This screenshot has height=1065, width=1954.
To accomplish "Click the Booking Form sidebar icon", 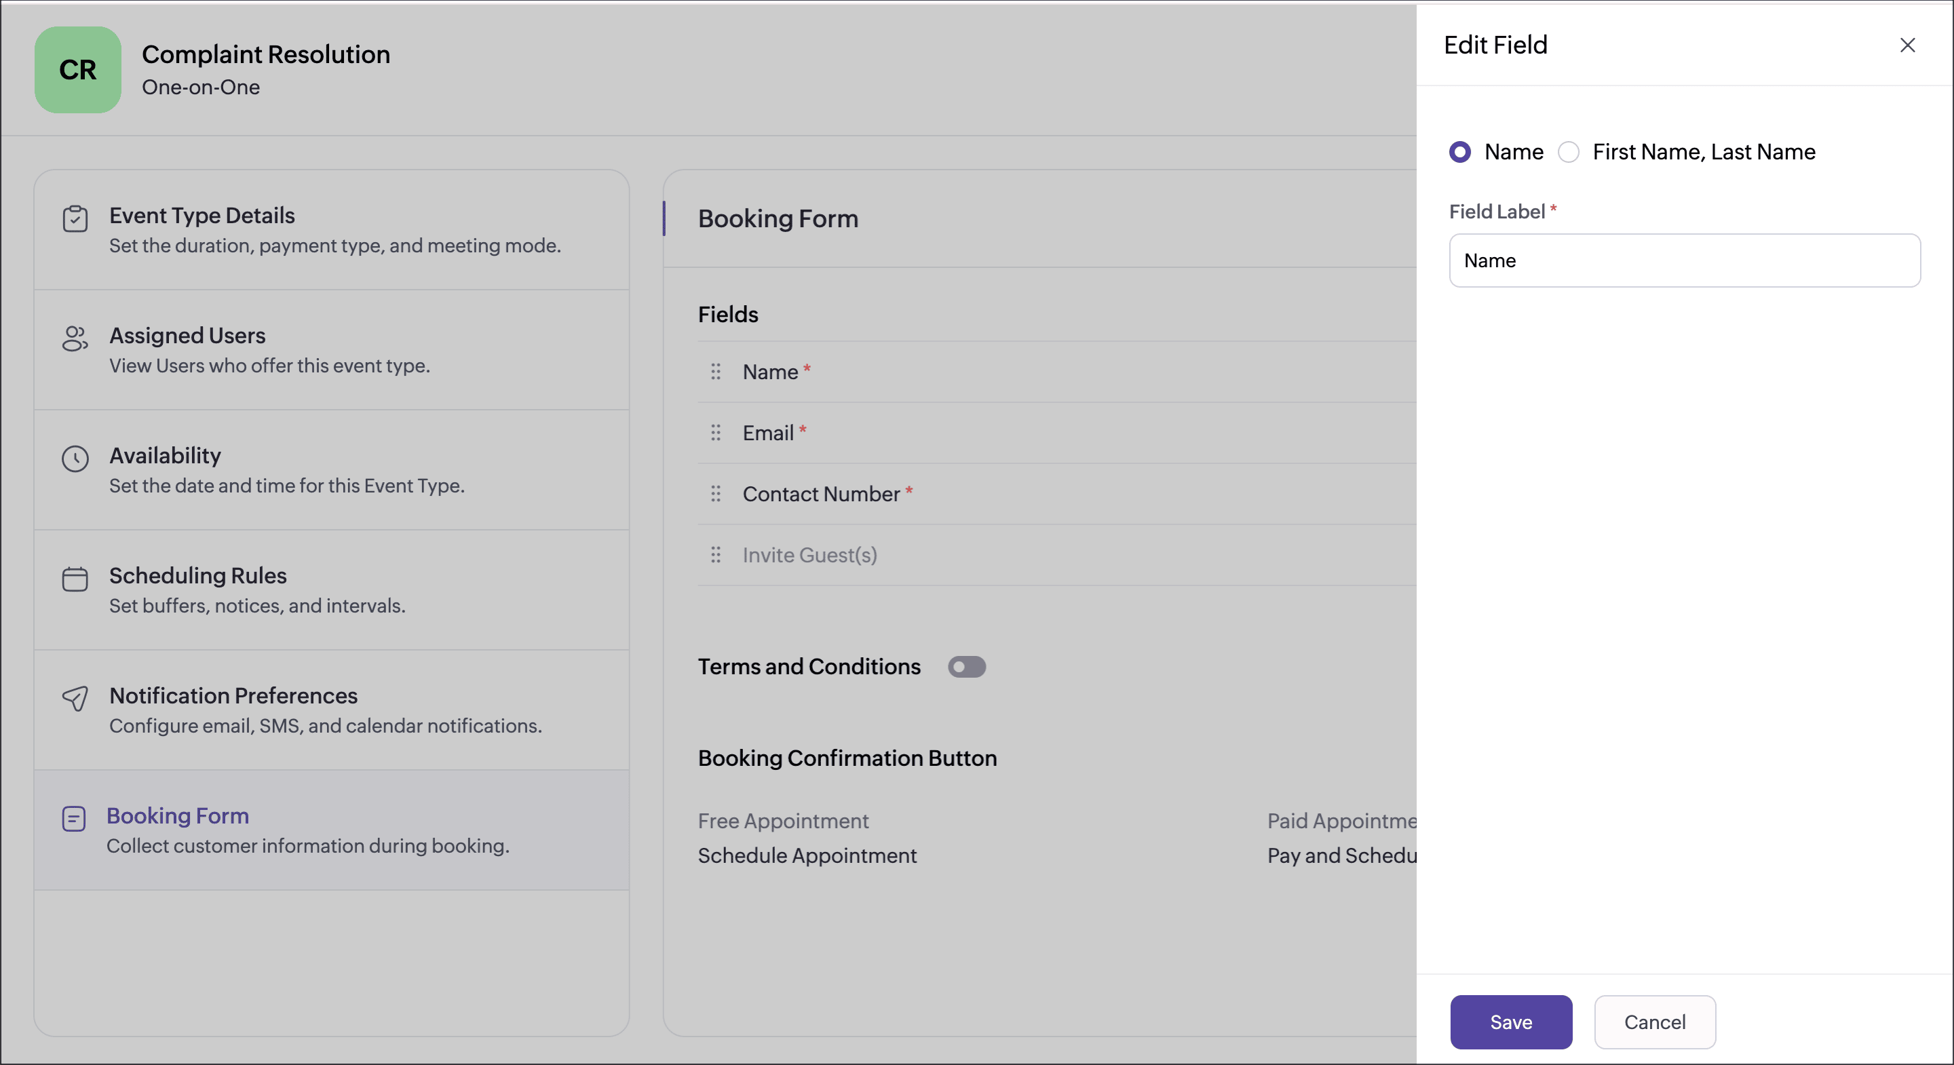I will [73, 819].
